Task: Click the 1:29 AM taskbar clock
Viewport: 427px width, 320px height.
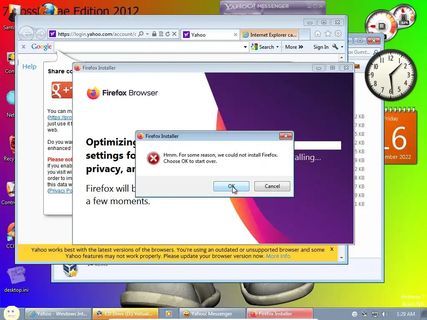Action: [406, 314]
